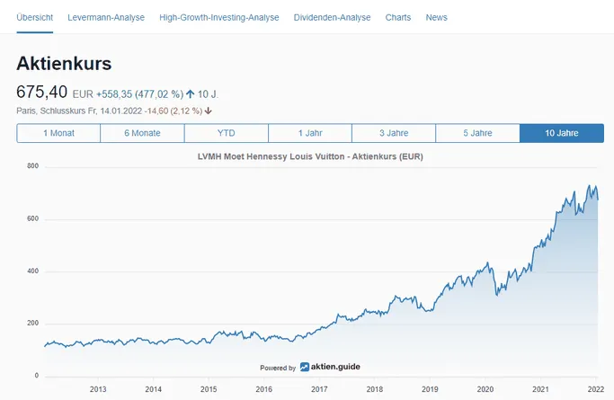Click the -14,60 (2,12 %) daily change
Screen dimensions: 614x400
(x=174, y=111)
